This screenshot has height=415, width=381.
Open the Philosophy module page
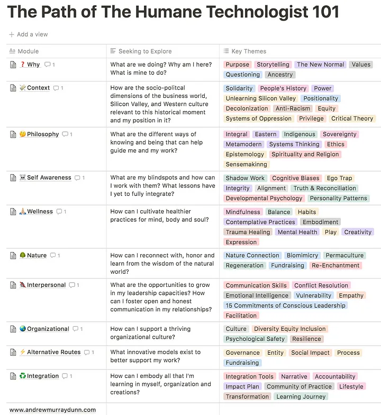point(43,134)
